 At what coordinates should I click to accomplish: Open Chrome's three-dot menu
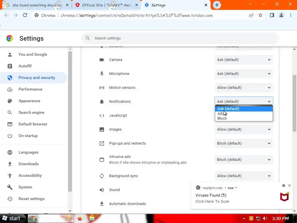291,15
